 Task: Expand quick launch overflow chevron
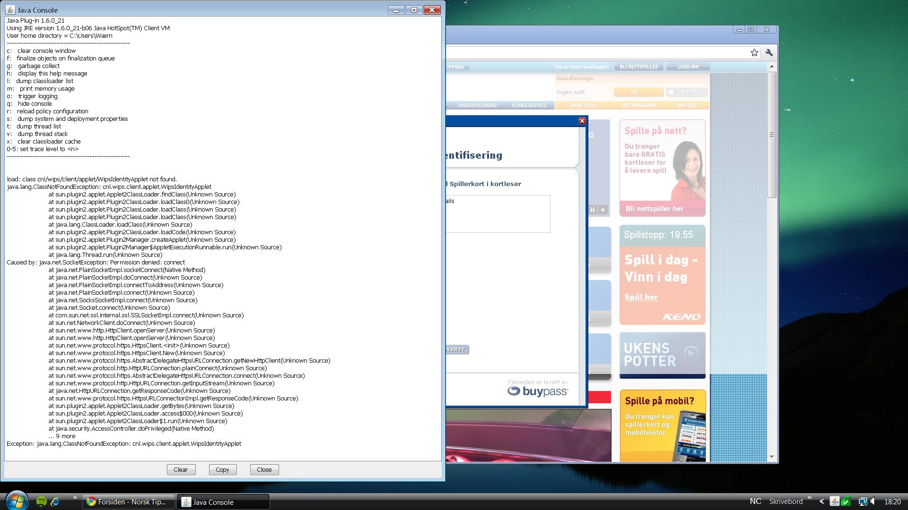(x=75, y=498)
